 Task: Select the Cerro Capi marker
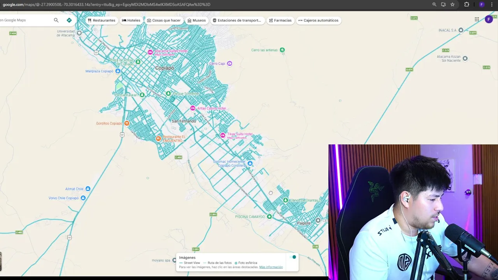[230, 63]
